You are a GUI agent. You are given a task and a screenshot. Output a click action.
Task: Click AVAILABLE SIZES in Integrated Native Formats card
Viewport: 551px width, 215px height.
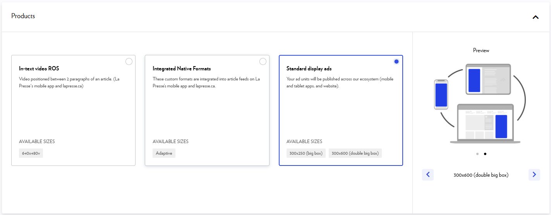[170, 142]
